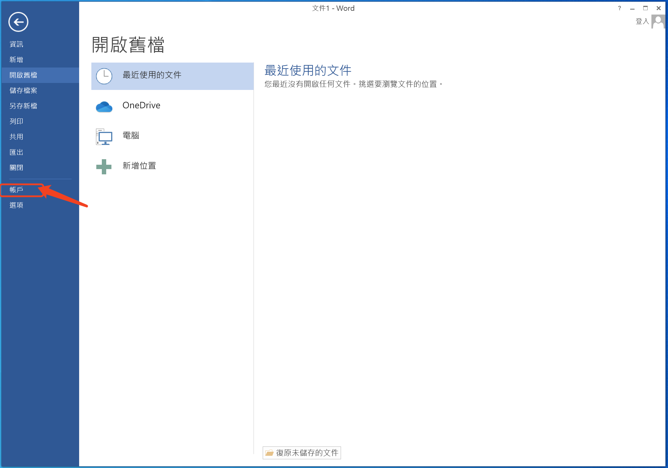This screenshot has height=468, width=668.
Task: Select 新增 in the sidebar
Action: pos(16,60)
